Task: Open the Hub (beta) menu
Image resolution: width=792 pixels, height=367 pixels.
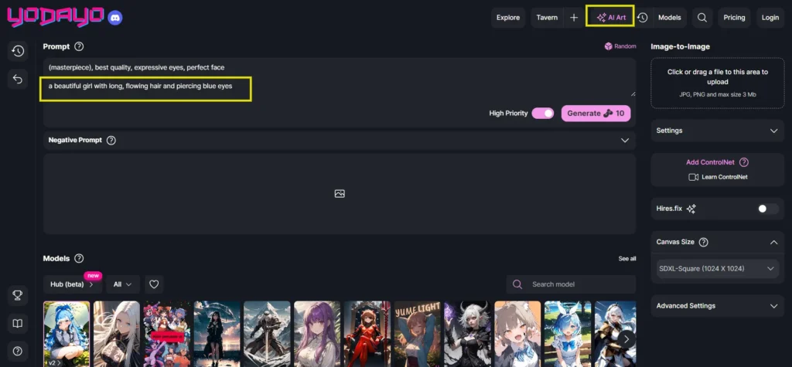Action: [x=72, y=285]
